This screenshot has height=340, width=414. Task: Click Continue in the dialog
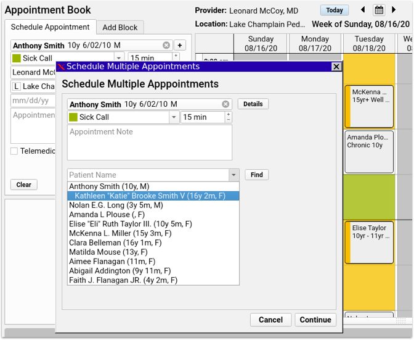pyautogui.click(x=315, y=320)
